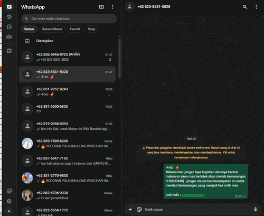Screen dimensions: 264x216
Task: Open the chat list three-dot menu
Action: coord(112,7)
